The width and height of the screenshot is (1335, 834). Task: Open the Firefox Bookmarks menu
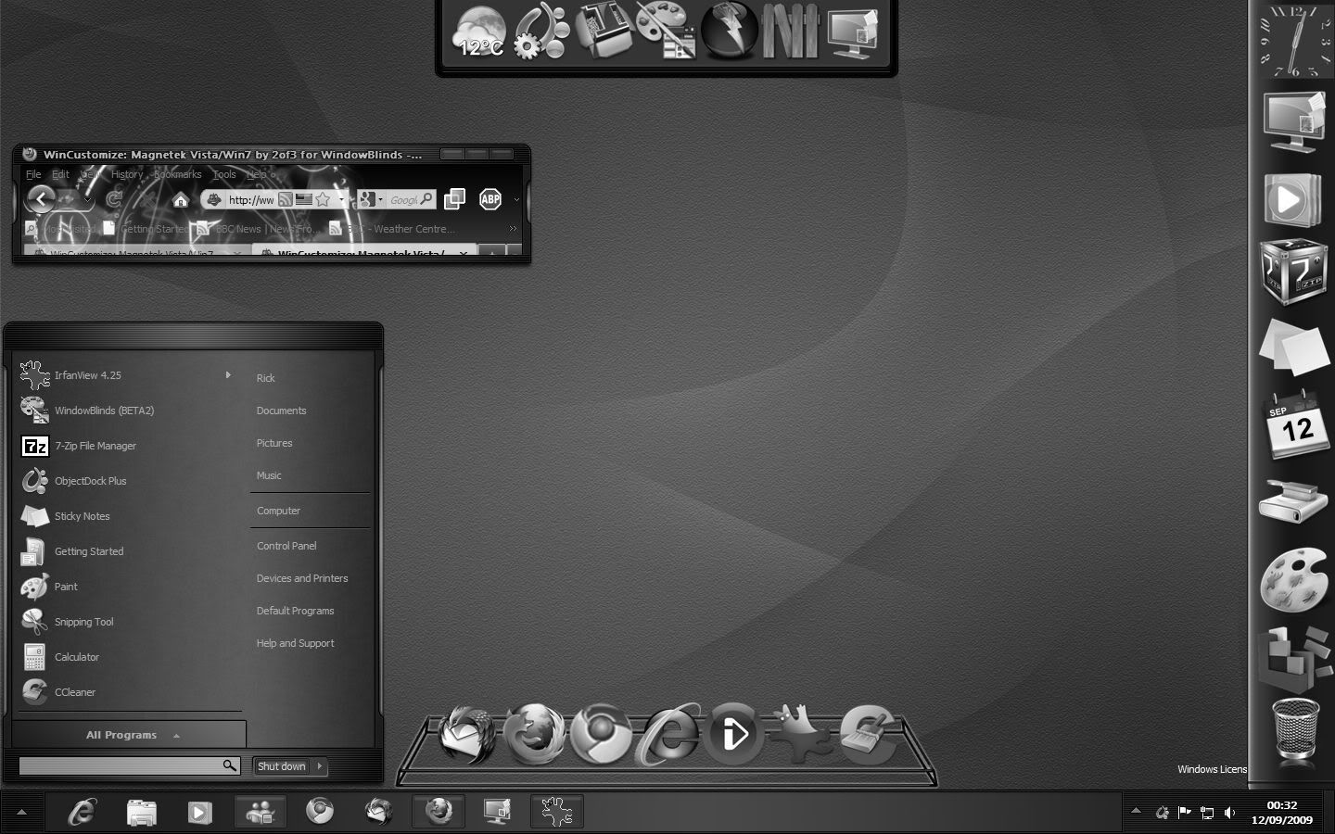point(177,174)
